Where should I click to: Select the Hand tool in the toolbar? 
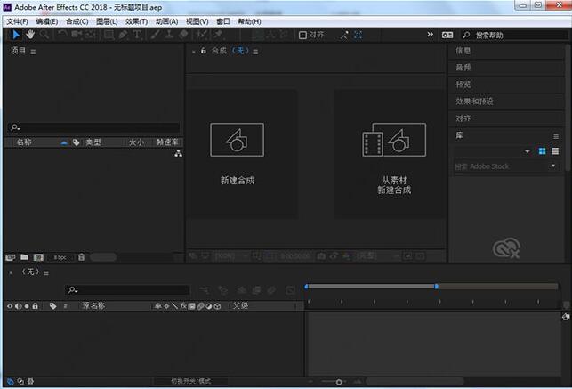29,34
